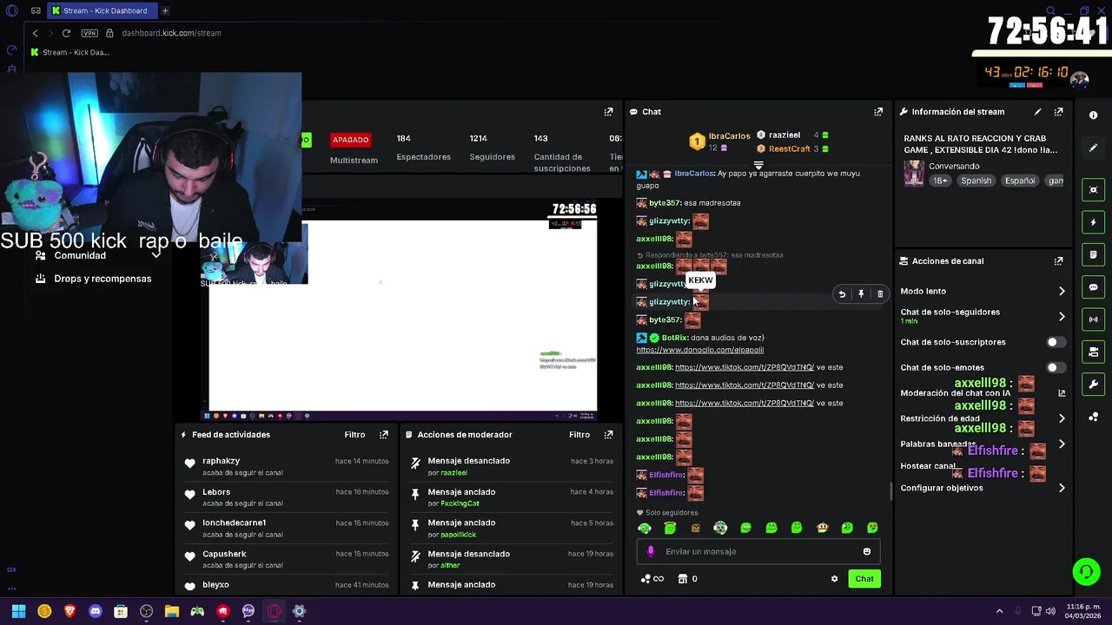Pop out Acciones de canal panel
The image size is (1112, 625).
[x=1058, y=261]
